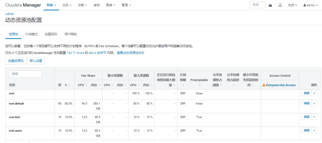Edit the root.test pool
Screen dimensions: 322x143
coord(306,117)
